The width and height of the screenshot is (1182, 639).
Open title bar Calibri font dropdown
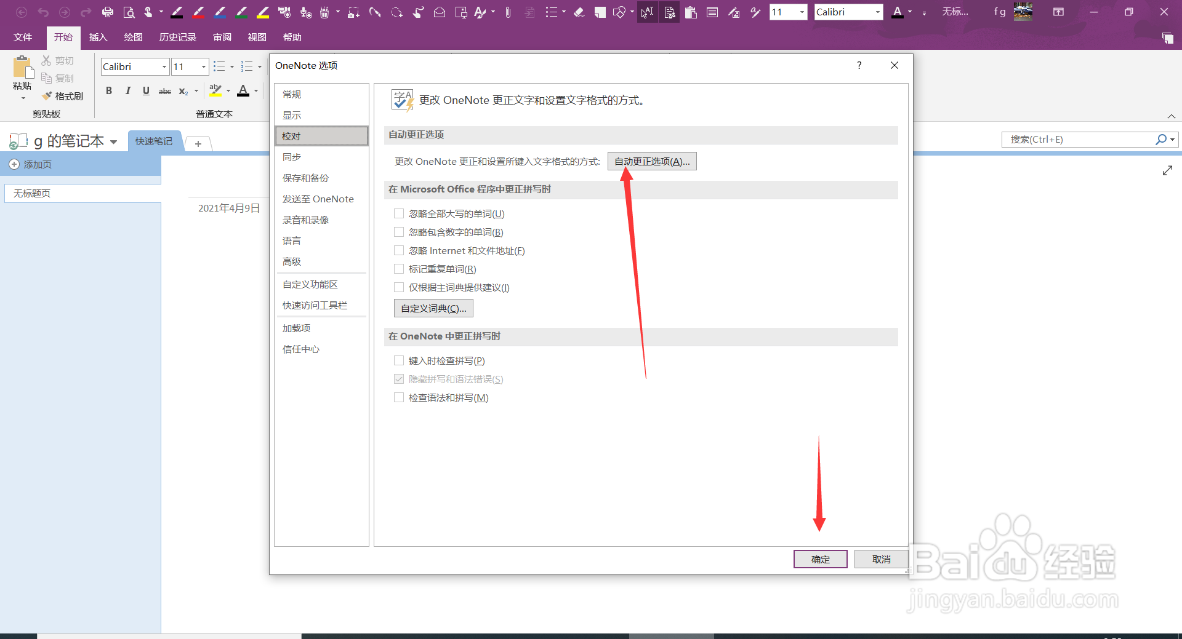coord(877,12)
